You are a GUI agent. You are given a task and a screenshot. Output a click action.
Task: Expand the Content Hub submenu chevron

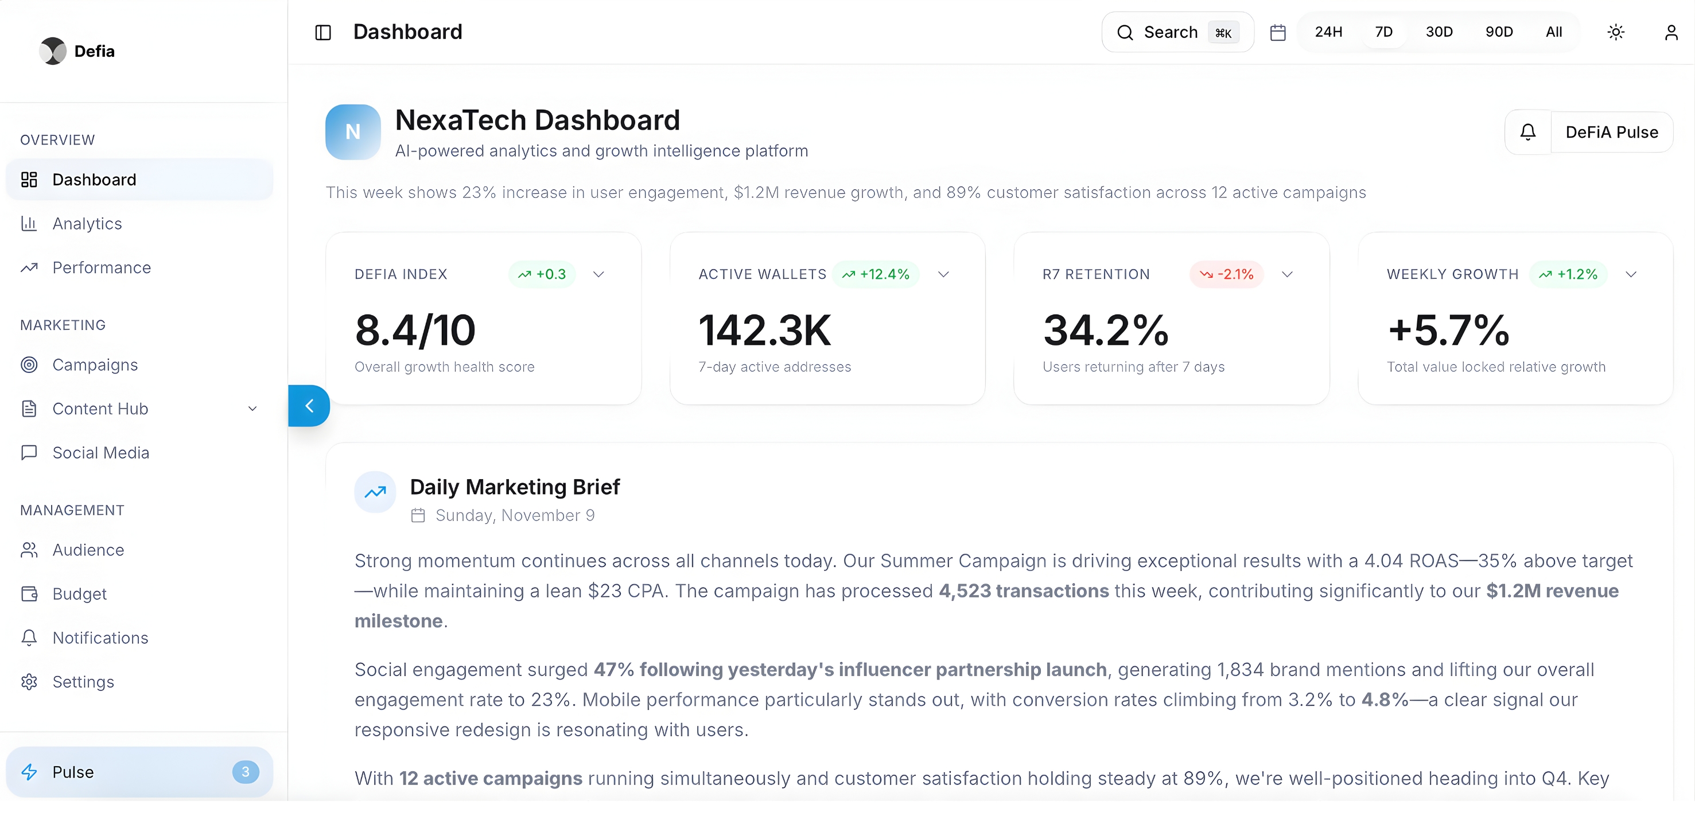(x=252, y=409)
